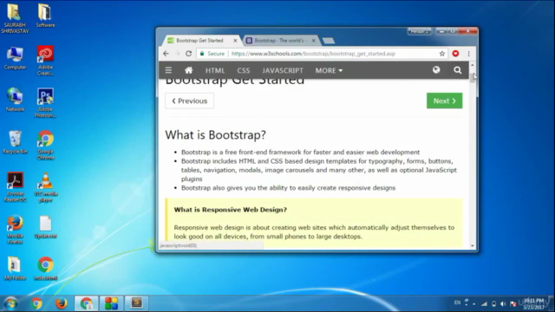Close the Bootstrap - The world's tab
Screen dimensions: 555x312
[x=313, y=41]
